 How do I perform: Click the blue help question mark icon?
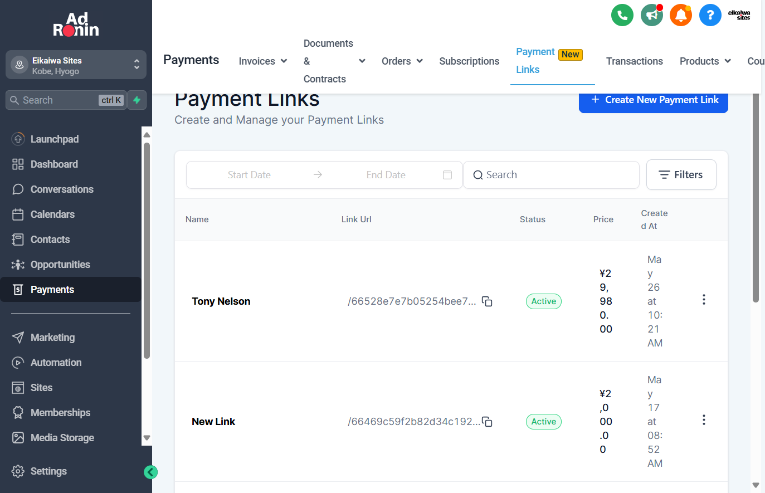(x=710, y=15)
